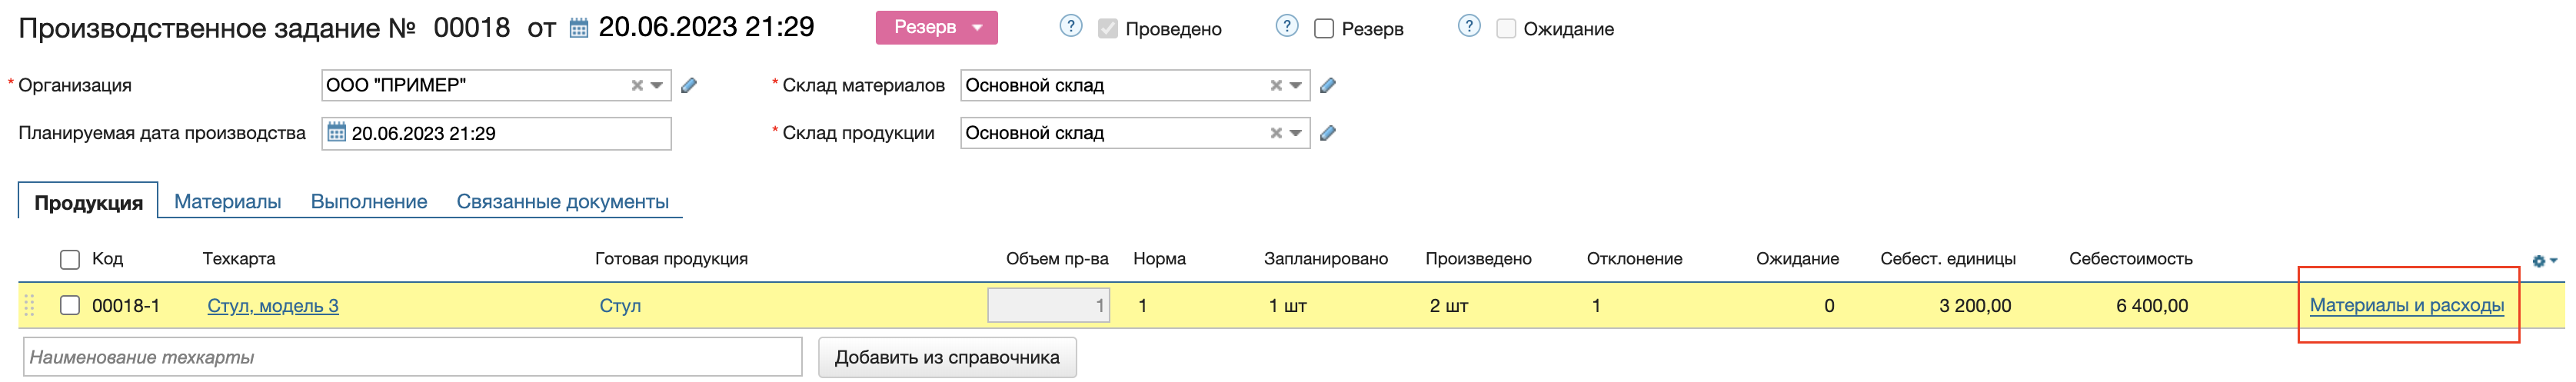The width and height of the screenshot is (2576, 382).
Task: Click the planned production date field
Action: (496, 133)
